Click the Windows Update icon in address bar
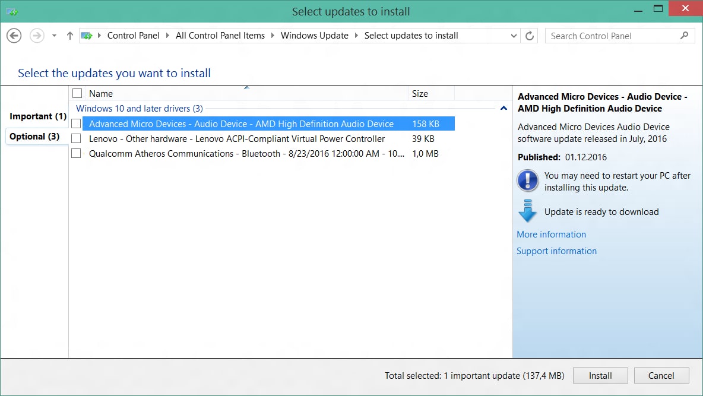This screenshot has width=703, height=396. pos(87,36)
